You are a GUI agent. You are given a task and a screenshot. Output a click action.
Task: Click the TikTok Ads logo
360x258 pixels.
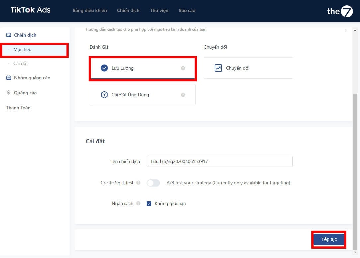coord(31,10)
